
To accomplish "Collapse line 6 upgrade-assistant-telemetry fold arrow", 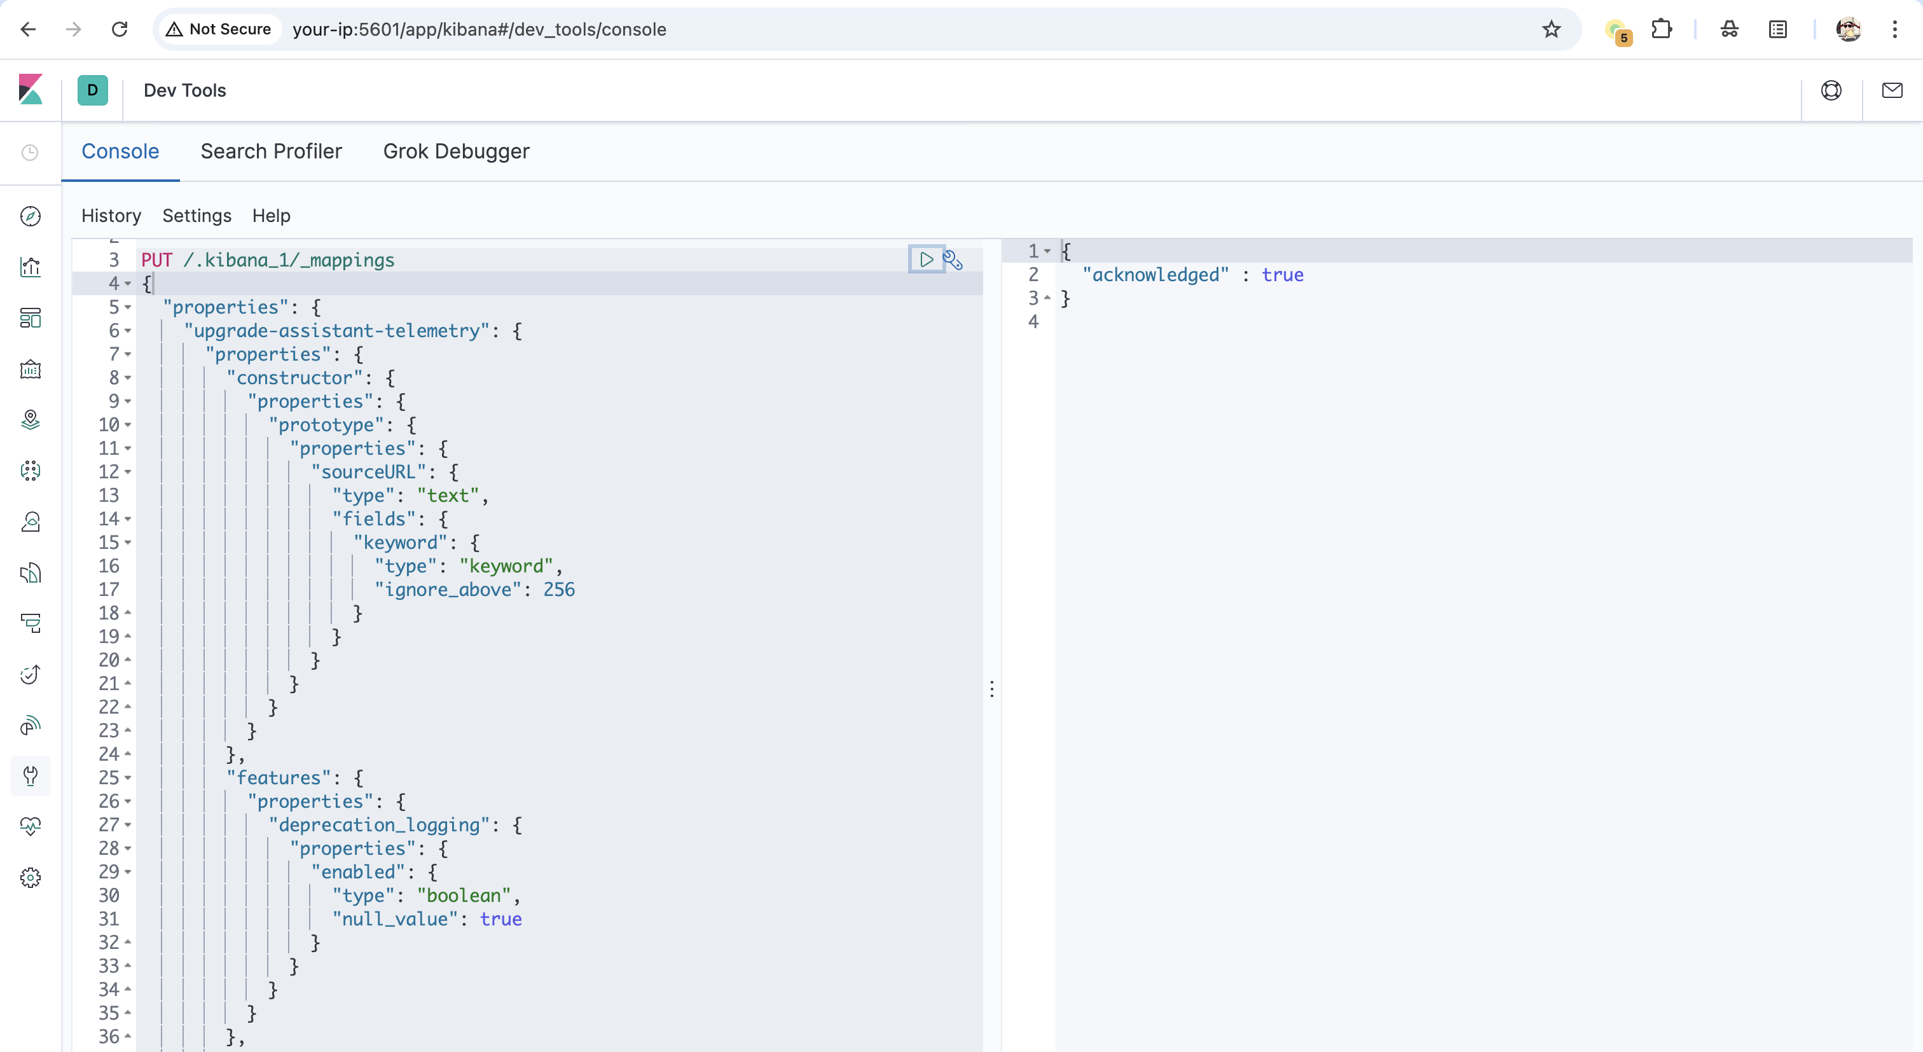I will pyautogui.click(x=128, y=331).
